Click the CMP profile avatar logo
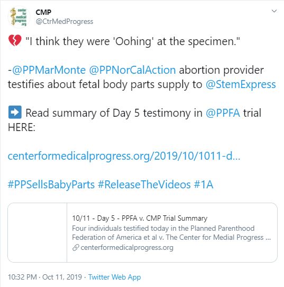Viewport: 284px width, 287px height. click(x=19, y=17)
